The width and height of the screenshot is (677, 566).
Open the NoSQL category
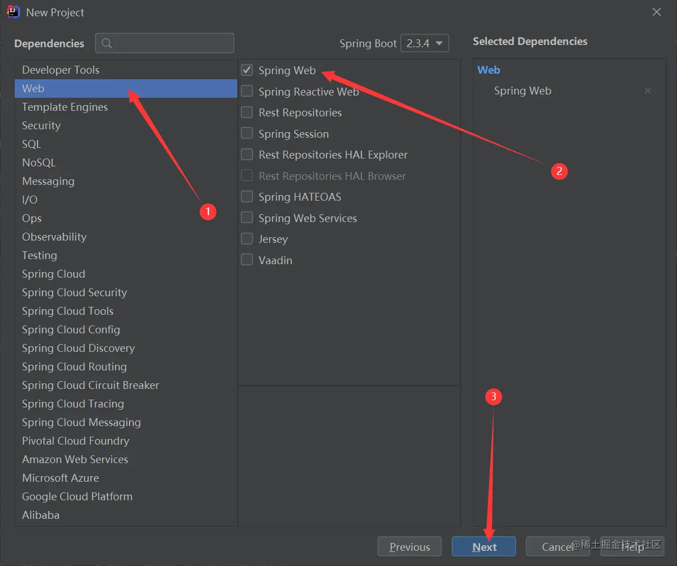tap(126, 162)
